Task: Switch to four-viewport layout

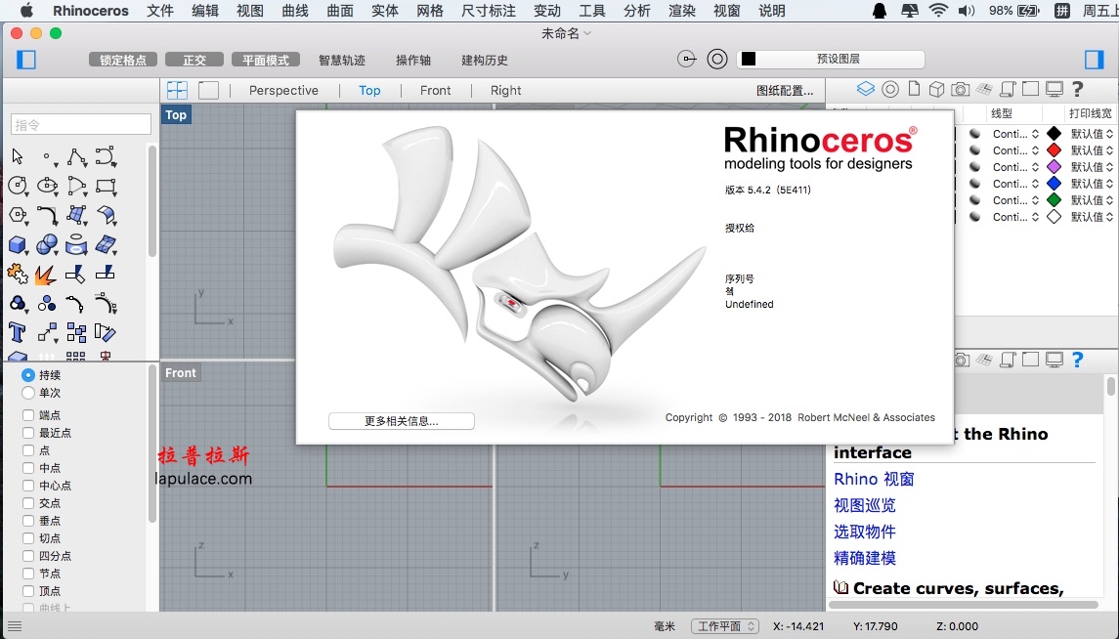Action: click(177, 90)
